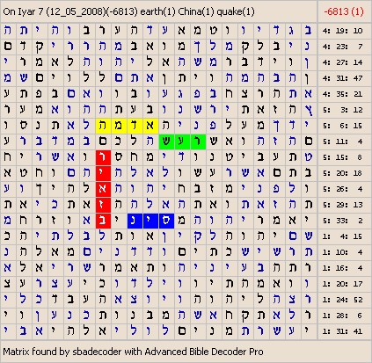
Task: Select verse reference 1: 10: 4
Action: coord(342,252)
